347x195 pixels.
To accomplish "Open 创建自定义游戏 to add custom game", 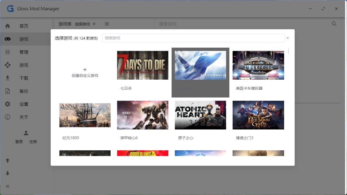I will [x=85, y=71].
